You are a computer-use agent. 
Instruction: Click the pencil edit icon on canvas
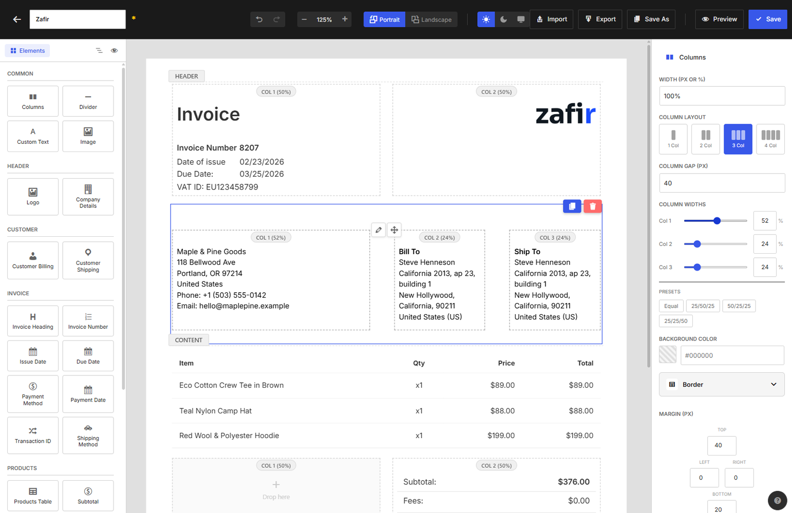(379, 230)
